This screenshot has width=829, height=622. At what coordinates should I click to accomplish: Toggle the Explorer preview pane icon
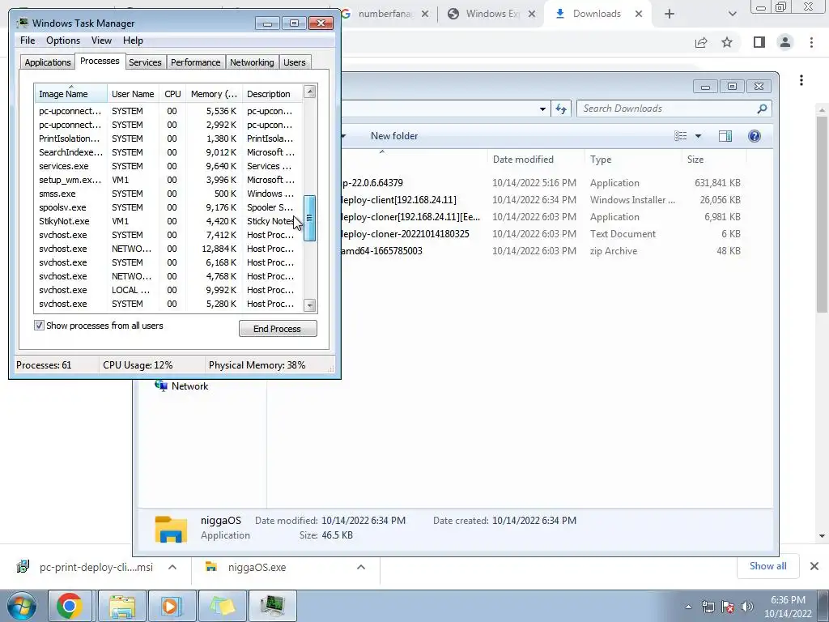click(x=725, y=136)
